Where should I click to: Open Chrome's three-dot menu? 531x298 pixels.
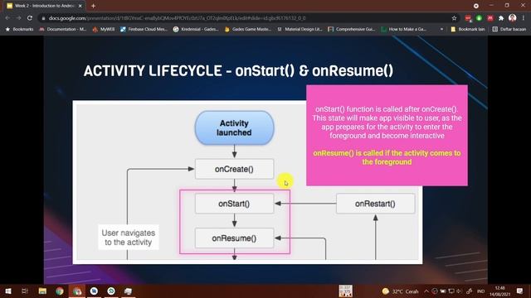(x=524, y=18)
